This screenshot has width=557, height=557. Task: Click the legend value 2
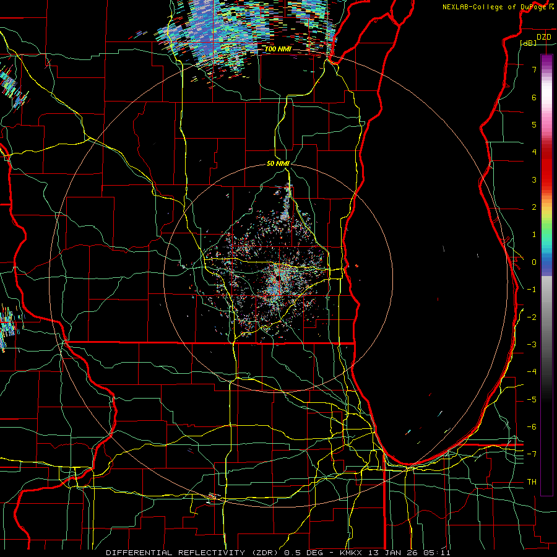534,207
